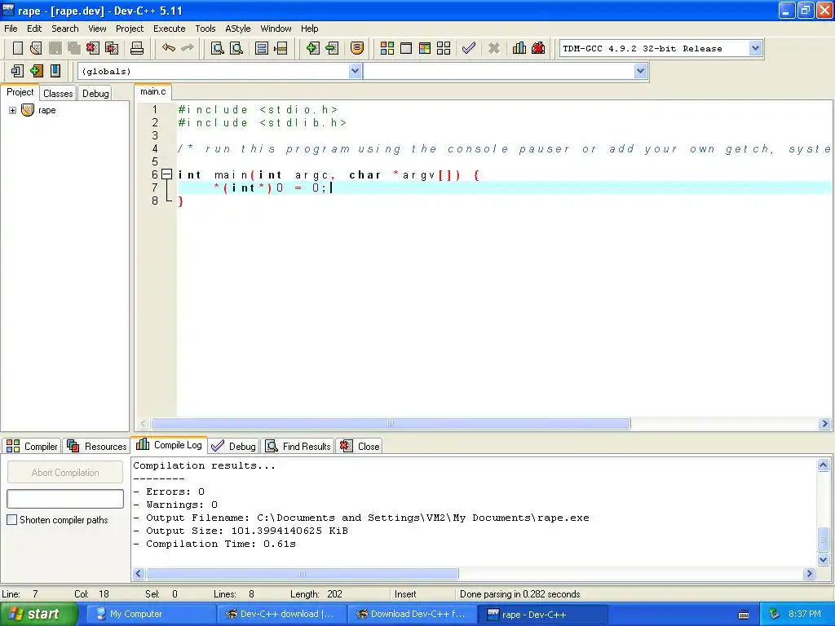Click the '#include <stdlib.h>' code line
The width and height of the screenshot is (835, 626).
262,122
